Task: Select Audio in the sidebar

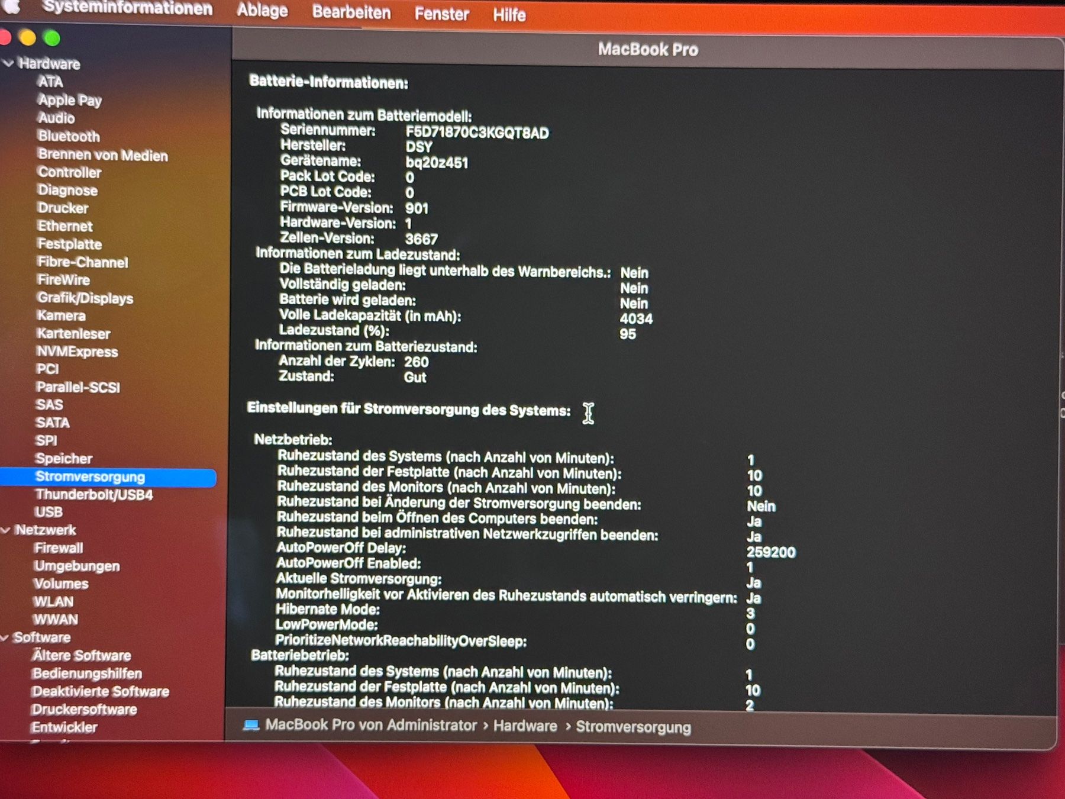Action: (56, 118)
